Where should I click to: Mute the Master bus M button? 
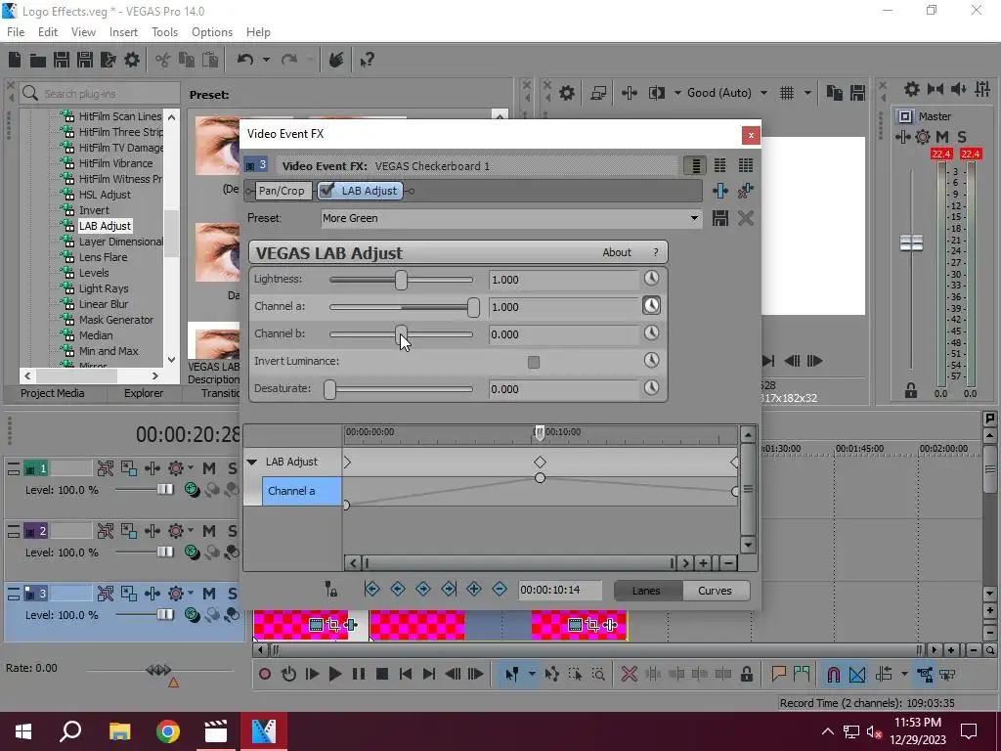pos(942,137)
